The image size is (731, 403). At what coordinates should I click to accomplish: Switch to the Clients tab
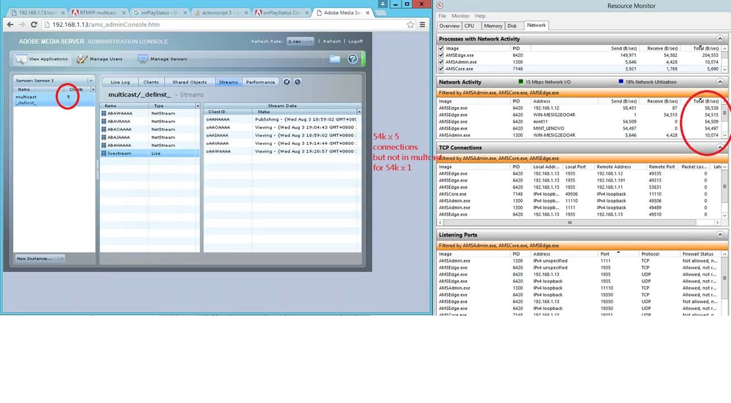pyautogui.click(x=151, y=82)
